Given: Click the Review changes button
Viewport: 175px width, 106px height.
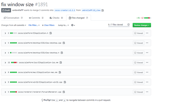Looking at the screenshot, I should (x=142, y=25).
